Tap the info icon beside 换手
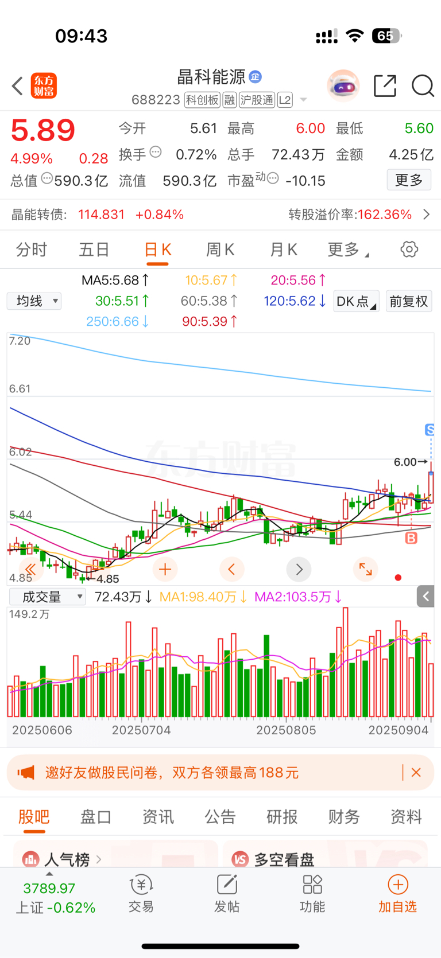 coord(156,153)
